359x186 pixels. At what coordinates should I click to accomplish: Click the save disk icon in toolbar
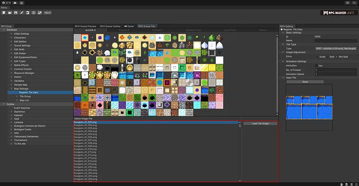coord(16,13)
